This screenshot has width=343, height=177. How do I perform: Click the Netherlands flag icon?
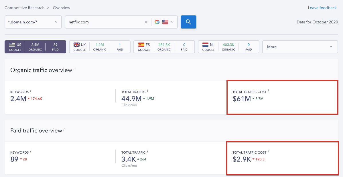205,45
